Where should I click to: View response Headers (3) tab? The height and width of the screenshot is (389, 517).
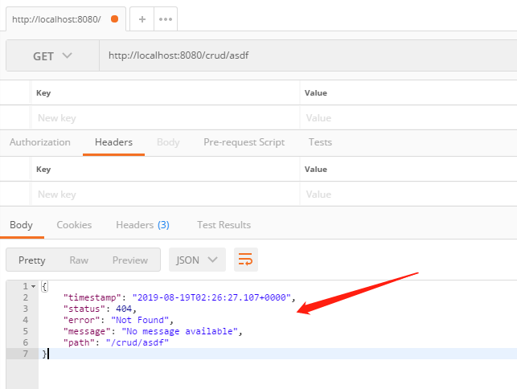coord(142,225)
